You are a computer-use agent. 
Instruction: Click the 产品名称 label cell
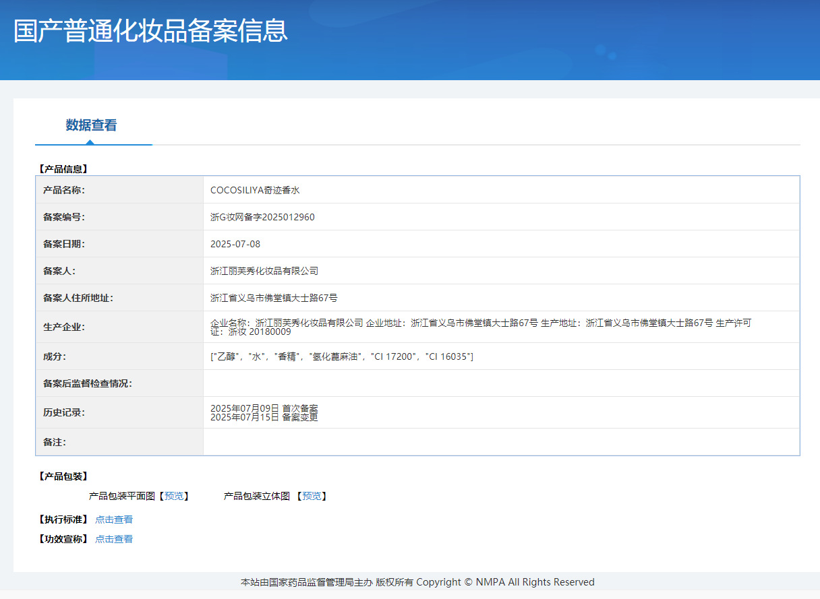119,190
